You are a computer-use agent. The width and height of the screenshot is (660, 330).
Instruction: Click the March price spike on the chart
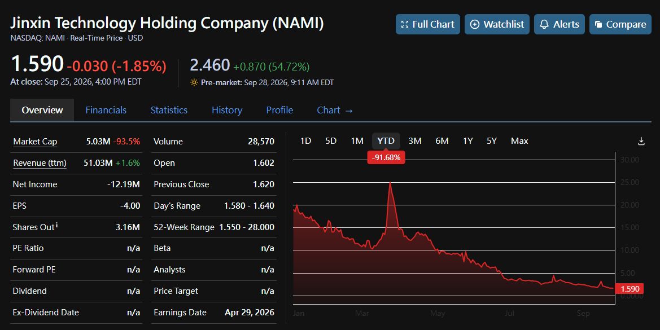390,183
